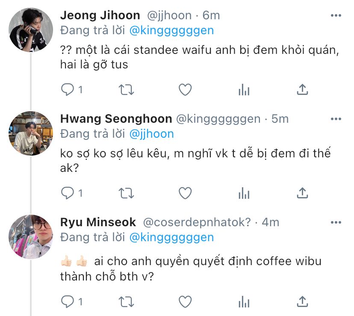
Task: Retweet Ryu Minseok's tweet
Action: 126,302
